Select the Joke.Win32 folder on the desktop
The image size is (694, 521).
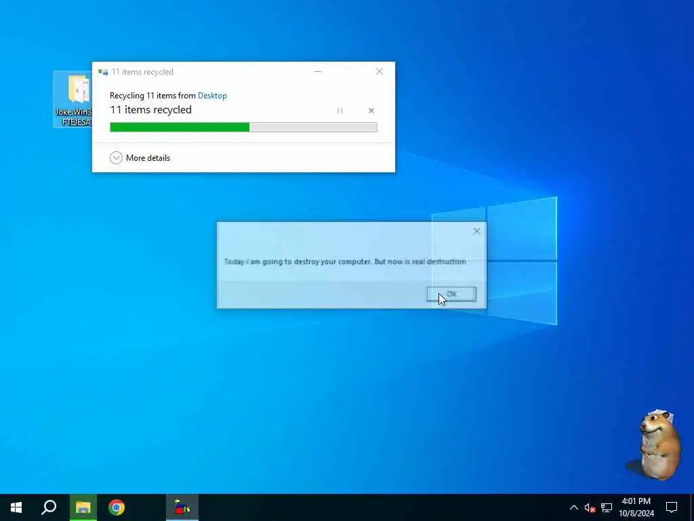pyautogui.click(x=73, y=99)
